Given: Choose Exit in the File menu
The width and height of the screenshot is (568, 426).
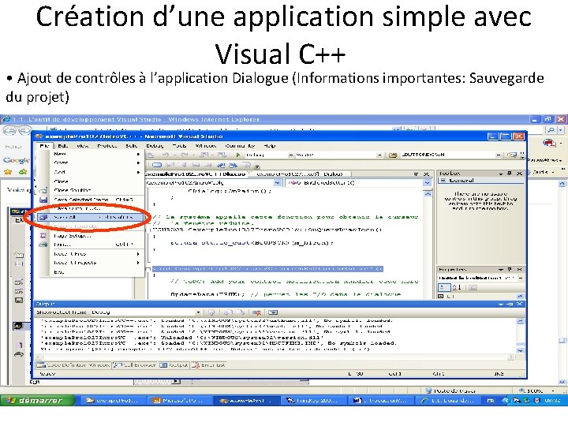Looking at the screenshot, I should coord(91,271).
